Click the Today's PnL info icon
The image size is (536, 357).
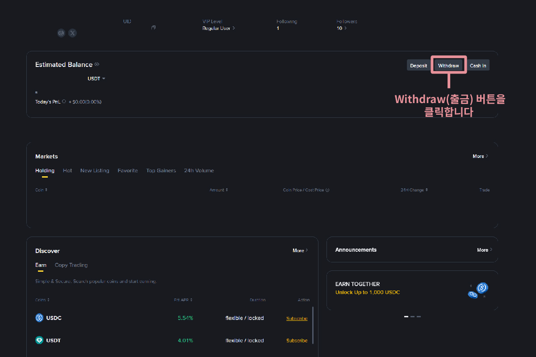[64, 102]
